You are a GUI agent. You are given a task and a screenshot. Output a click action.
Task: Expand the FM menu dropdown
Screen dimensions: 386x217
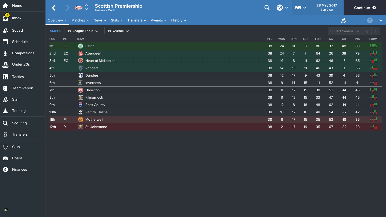[300, 8]
